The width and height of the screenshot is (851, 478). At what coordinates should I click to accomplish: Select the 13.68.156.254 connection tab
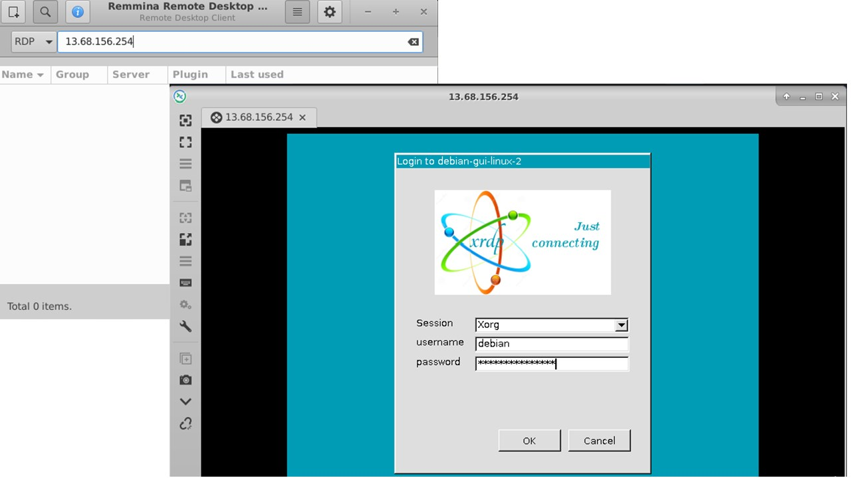[x=259, y=117]
